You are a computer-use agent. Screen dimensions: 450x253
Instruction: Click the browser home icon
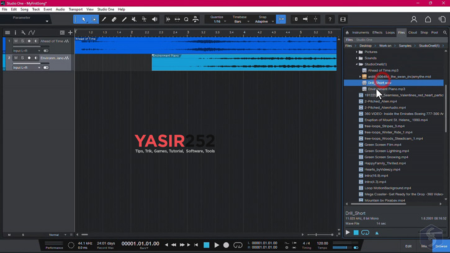pyautogui.click(x=347, y=32)
